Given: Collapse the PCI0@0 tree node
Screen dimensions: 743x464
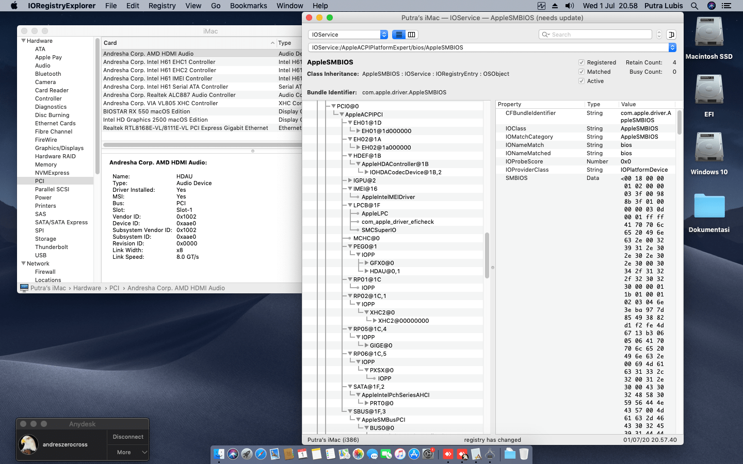Looking at the screenshot, I should pos(333,106).
